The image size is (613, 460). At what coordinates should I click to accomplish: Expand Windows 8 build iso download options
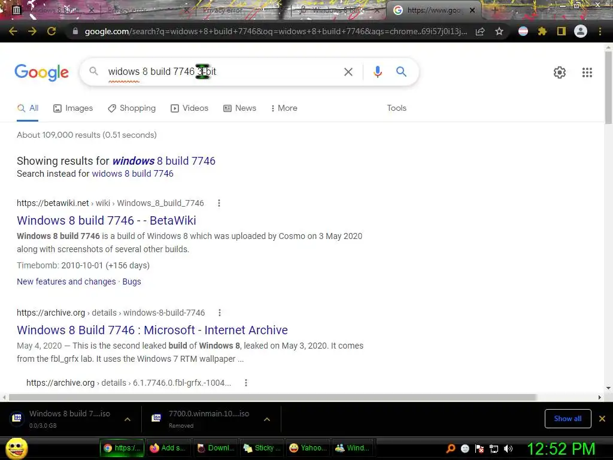tap(128, 419)
